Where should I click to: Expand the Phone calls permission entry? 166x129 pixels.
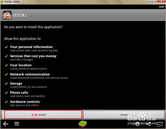(25, 94)
